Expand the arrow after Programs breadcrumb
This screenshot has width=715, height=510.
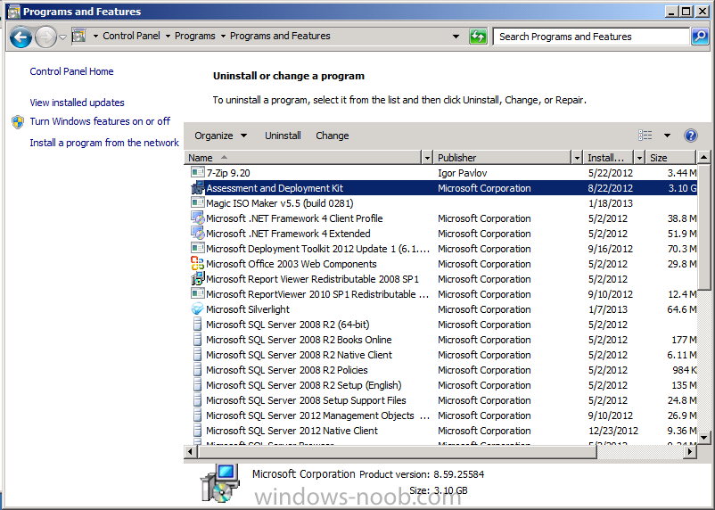(x=223, y=36)
